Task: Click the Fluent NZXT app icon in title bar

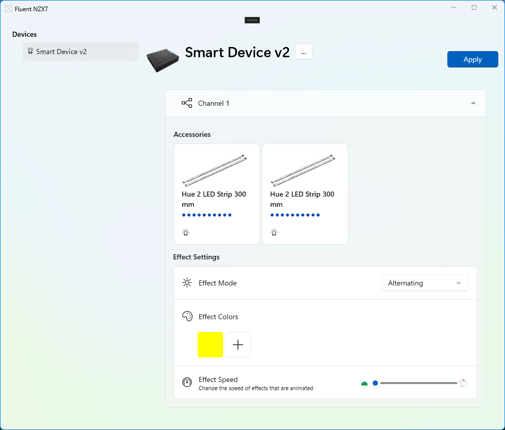Action: click(x=9, y=9)
